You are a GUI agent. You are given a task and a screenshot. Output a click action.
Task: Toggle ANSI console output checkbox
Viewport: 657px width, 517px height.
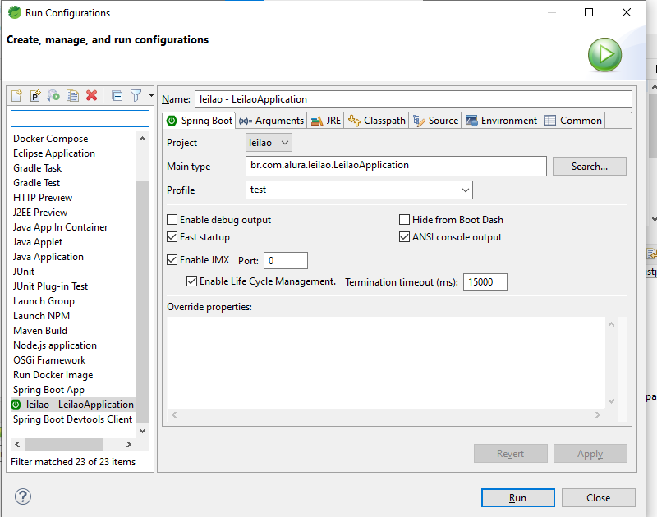(x=405, y=237)
